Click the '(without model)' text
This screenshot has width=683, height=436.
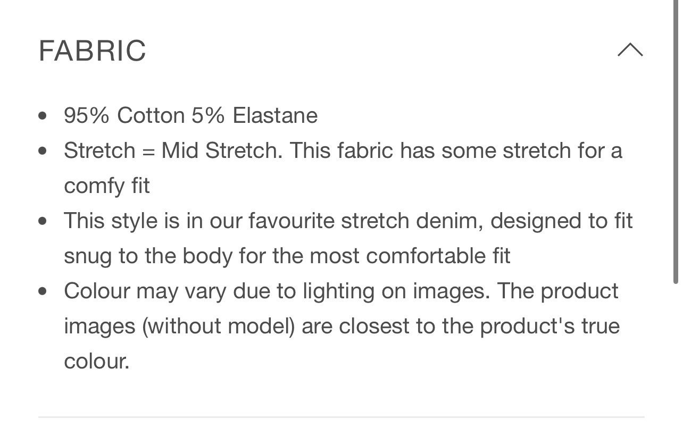coord(219,326)
